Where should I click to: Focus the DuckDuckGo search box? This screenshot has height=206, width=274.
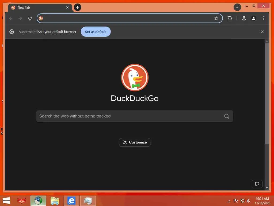coord(135,116)
